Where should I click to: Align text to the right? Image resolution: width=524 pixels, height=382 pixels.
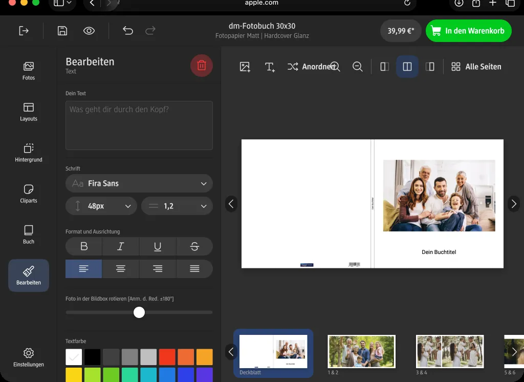[x=158, y=269]
